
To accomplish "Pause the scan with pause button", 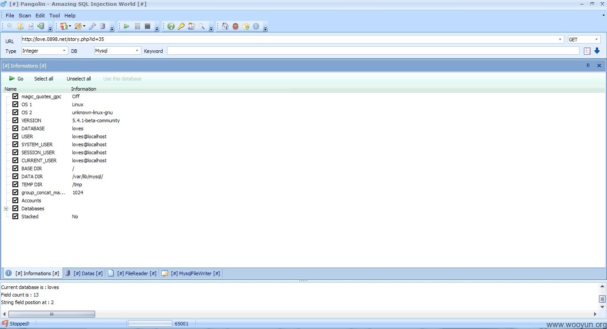I will [x=137, y=26].
